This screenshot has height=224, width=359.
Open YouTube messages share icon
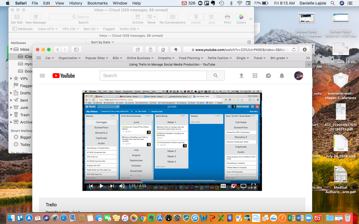tap(268, 76)
